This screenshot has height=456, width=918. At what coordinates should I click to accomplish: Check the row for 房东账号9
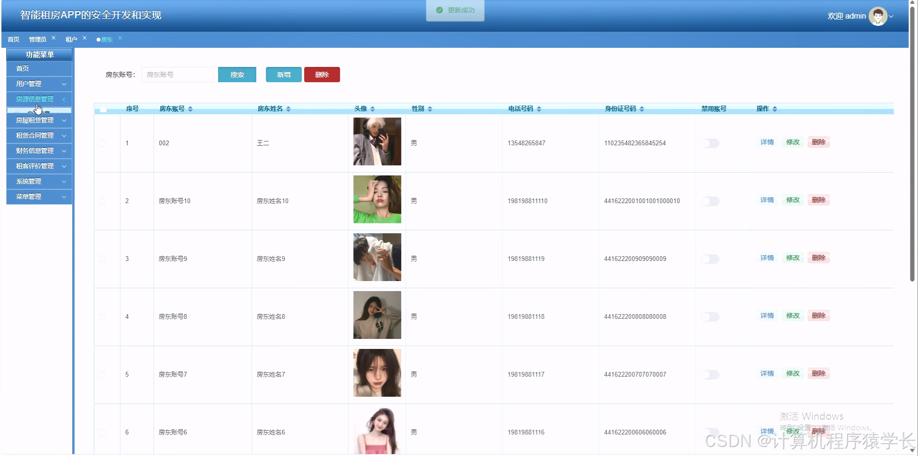click(102, 259)
